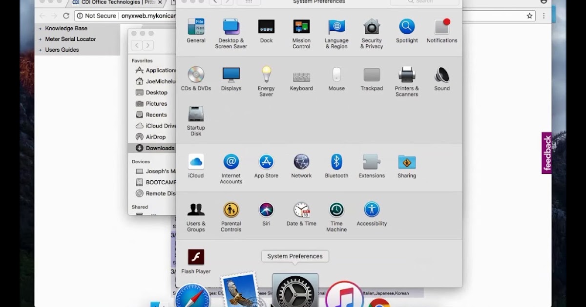
Task: Open Displays preferences
Action: point(231,78)
